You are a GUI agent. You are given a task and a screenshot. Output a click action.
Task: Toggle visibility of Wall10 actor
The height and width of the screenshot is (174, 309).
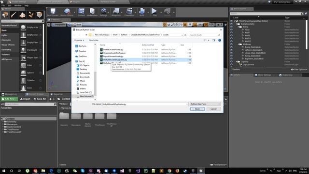click(x=231, y=39)
